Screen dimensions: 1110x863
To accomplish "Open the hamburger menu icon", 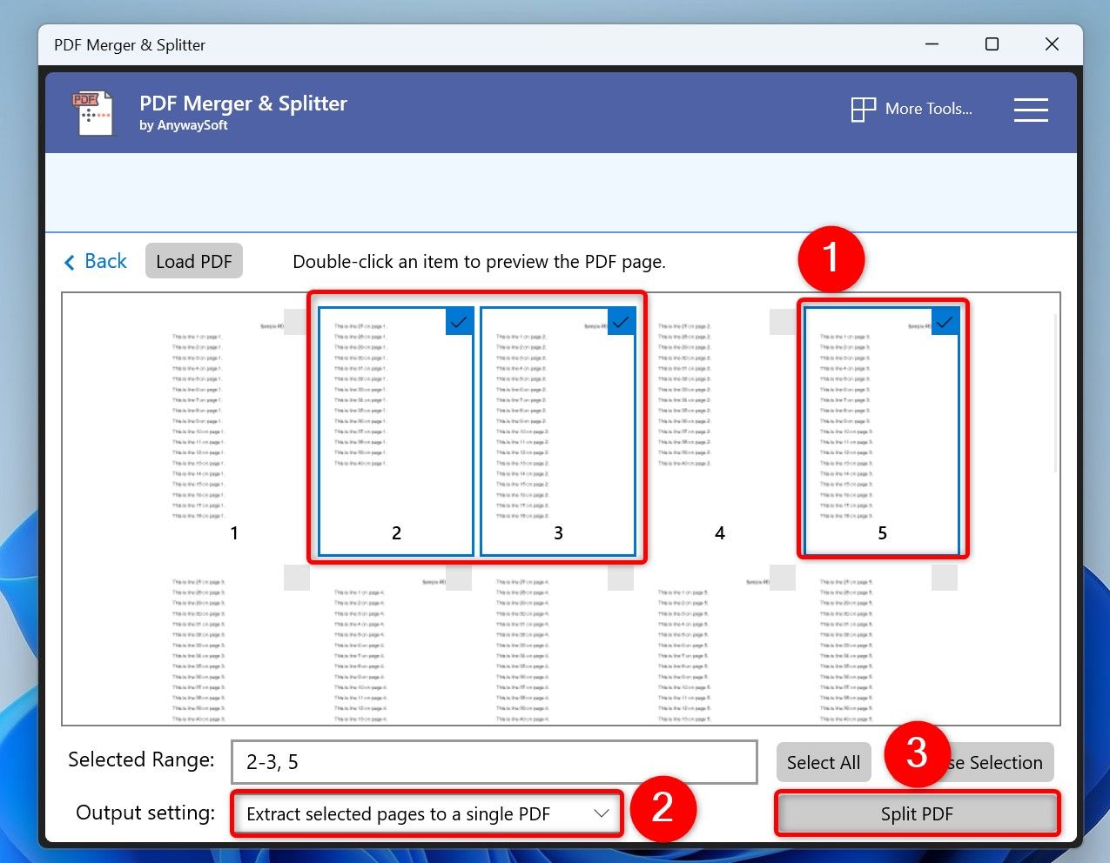I will point(1031,110).
